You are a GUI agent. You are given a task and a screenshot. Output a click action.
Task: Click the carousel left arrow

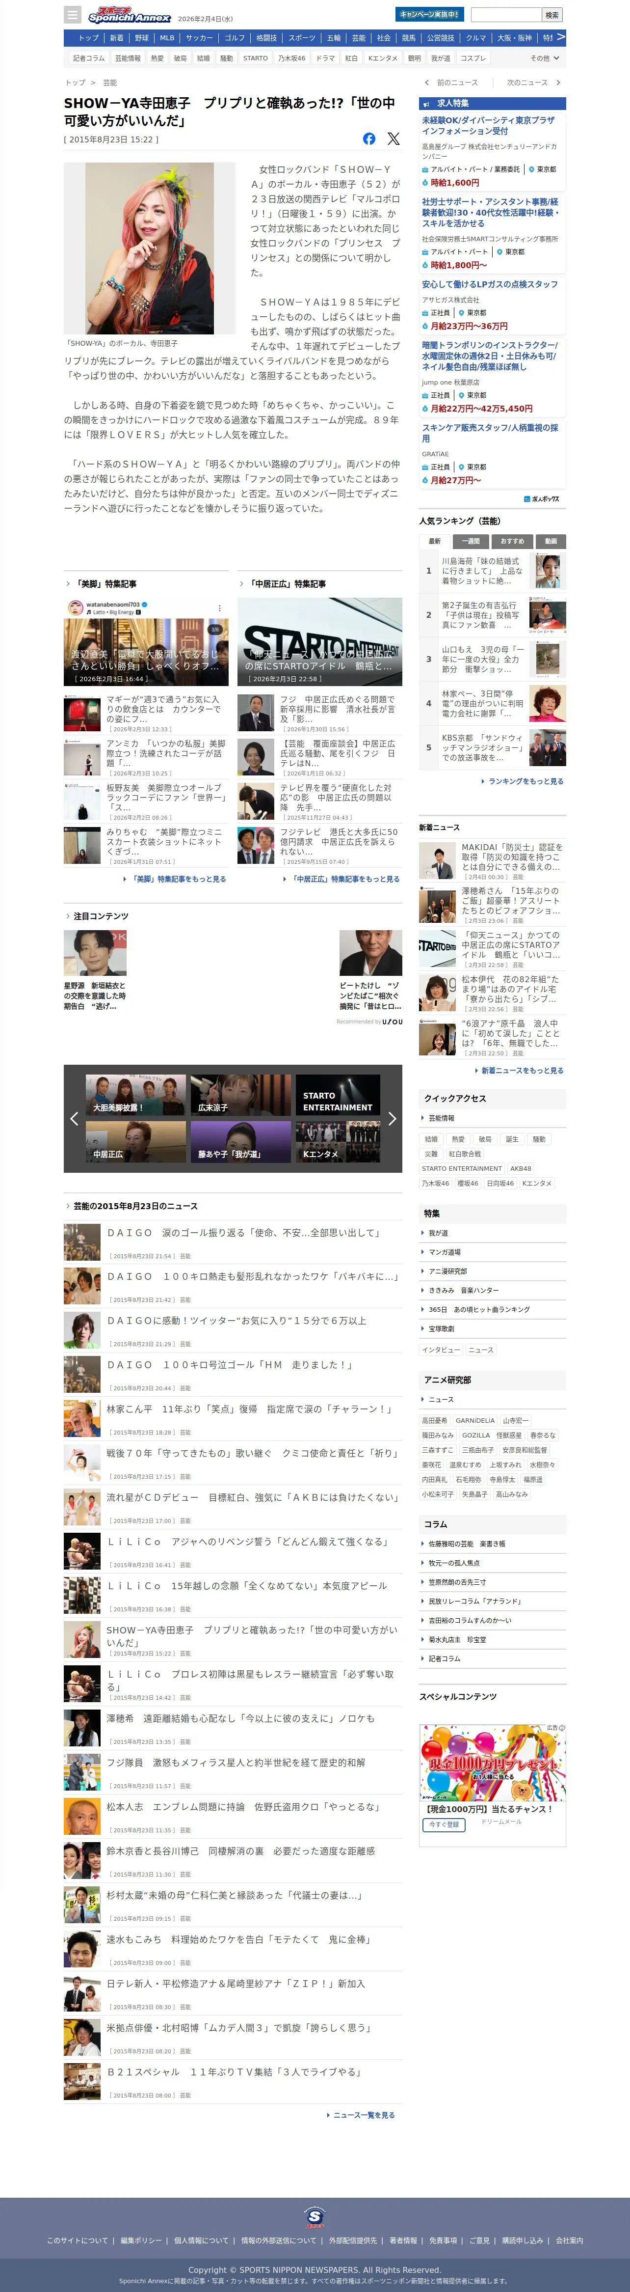tap(74, 1118)
